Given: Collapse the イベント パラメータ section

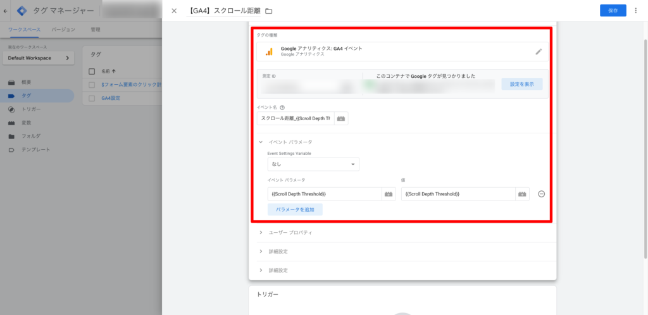Looking at the screenshot, I should click(261, 142).
